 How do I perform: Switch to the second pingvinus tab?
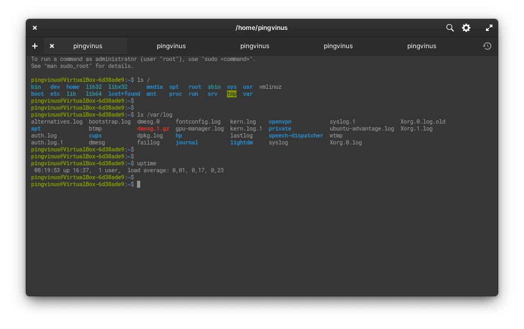(171, 46)
